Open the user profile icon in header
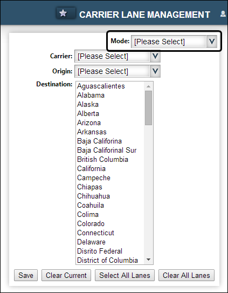 point(223,14)
